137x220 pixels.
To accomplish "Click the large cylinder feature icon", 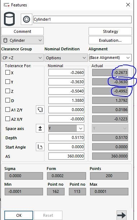I will 9,19.
